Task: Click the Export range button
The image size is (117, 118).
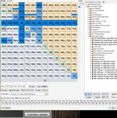Action: click(97, 97)
